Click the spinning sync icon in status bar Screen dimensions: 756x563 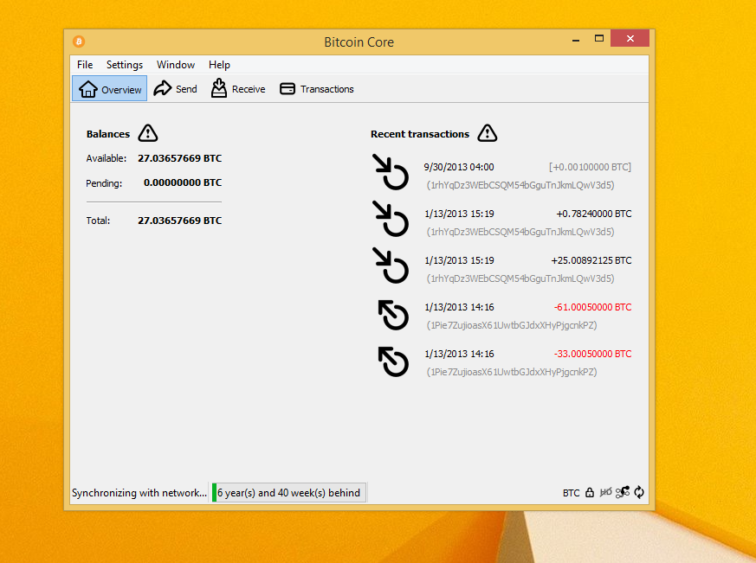pos(639,492)
